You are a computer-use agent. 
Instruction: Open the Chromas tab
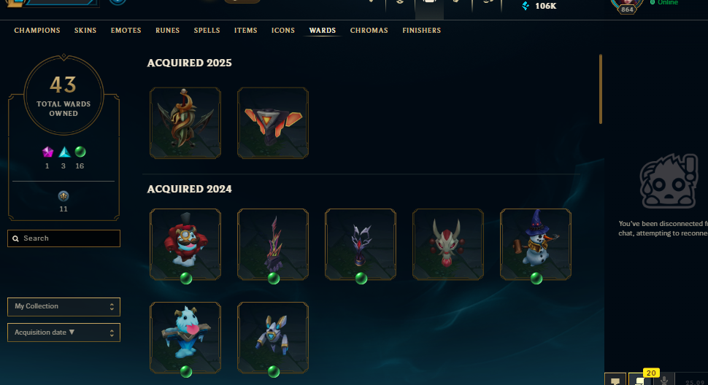(369, 30)
